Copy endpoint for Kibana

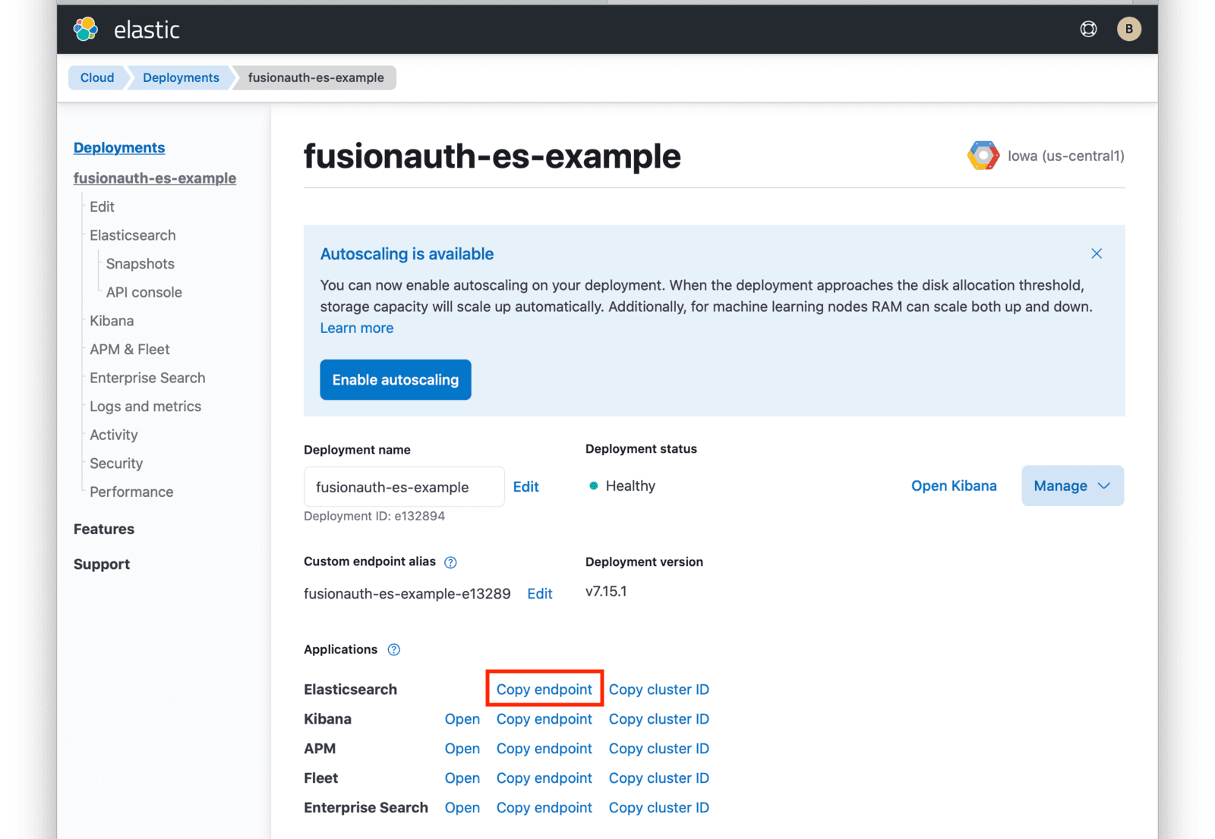coord(544,718)
